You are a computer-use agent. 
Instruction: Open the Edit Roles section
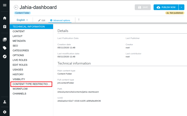coord(31,65)
